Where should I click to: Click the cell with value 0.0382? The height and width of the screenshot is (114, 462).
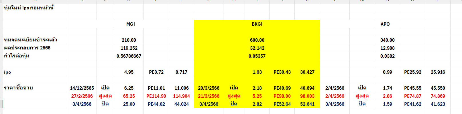click(387, 56)
